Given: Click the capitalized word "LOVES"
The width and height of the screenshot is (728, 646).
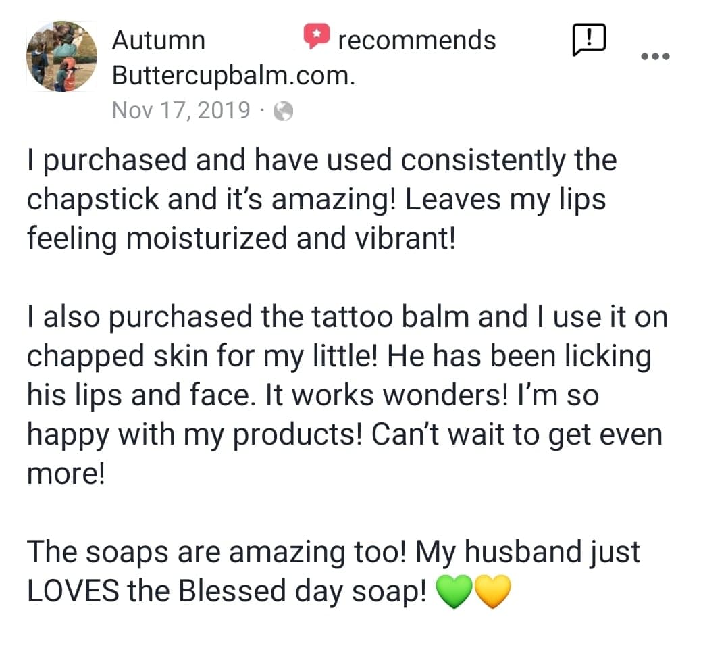Looking at the screenshot, I should 73,591.
